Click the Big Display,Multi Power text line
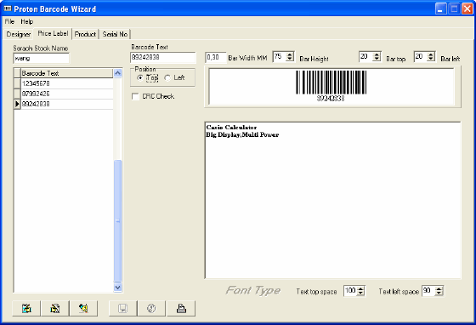 coord(242,134)
